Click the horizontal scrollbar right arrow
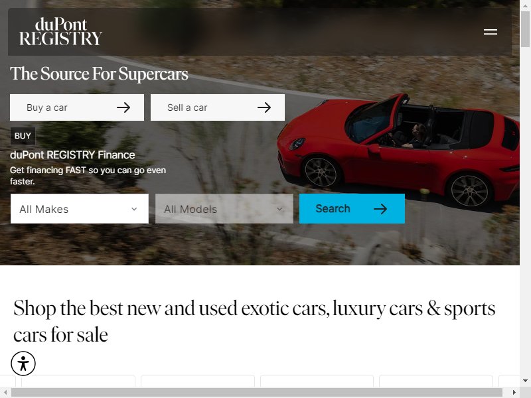 (x=514, y=392)
